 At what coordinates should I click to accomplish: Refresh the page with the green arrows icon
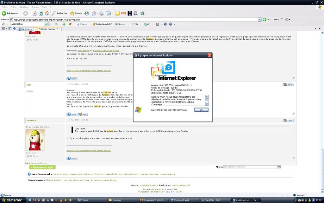point(41,13)
